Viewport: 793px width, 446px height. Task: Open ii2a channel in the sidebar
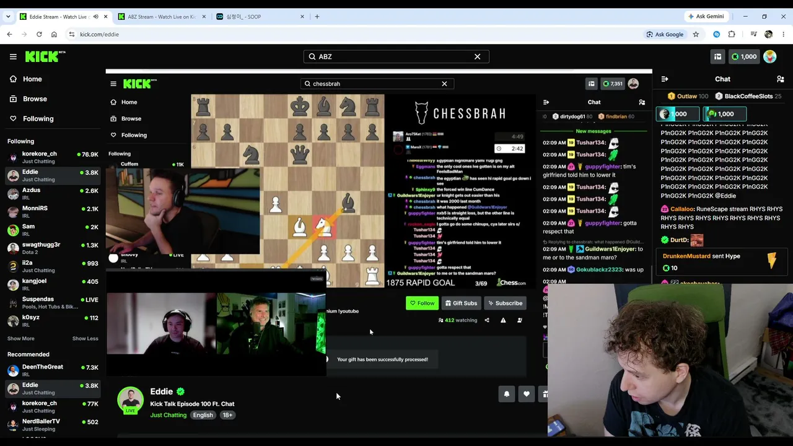53,266
